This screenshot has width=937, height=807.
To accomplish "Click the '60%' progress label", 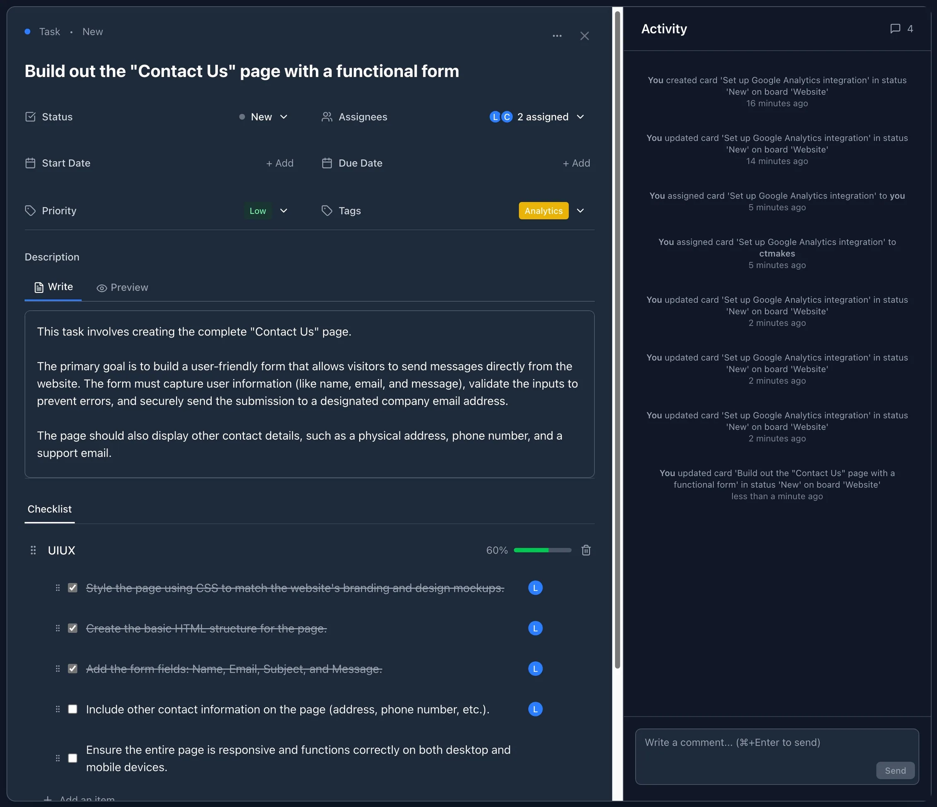I will coord(497,551).
